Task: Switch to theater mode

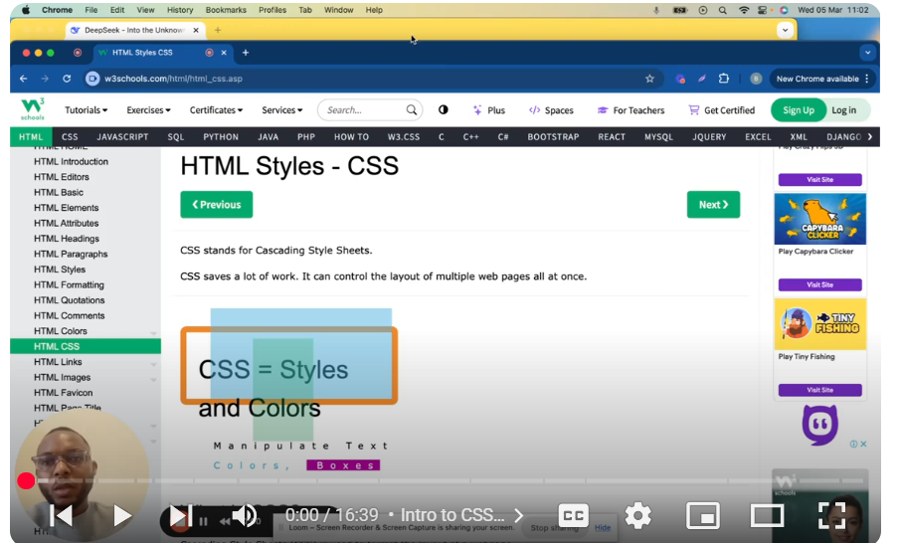Action: click(767, 515)
